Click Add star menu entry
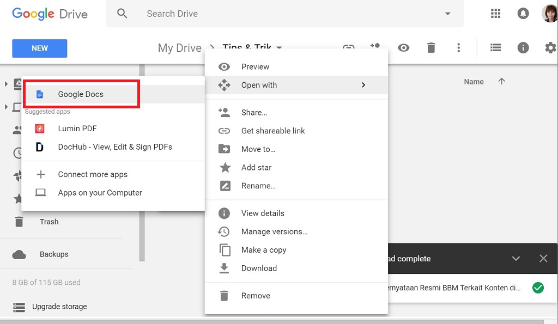This screenshot has height=324, width=558. click(296, 168)
